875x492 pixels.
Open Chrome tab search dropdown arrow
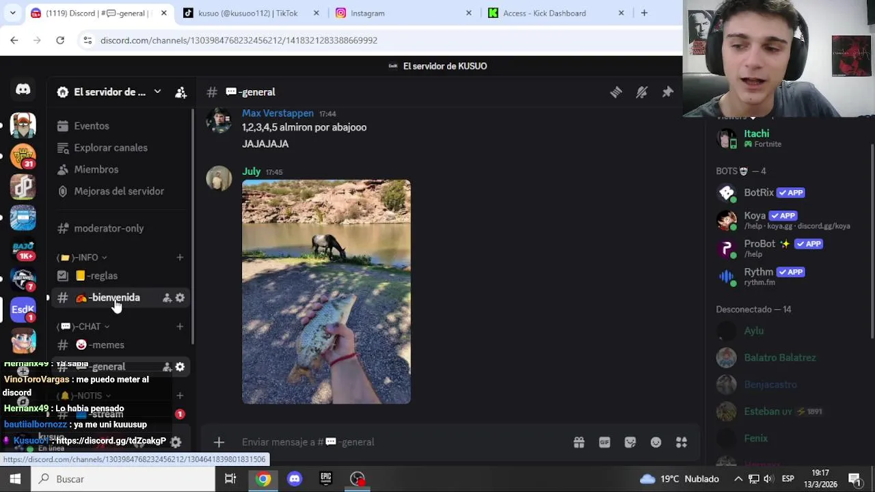pyautogui.click(x=12, y=13)
